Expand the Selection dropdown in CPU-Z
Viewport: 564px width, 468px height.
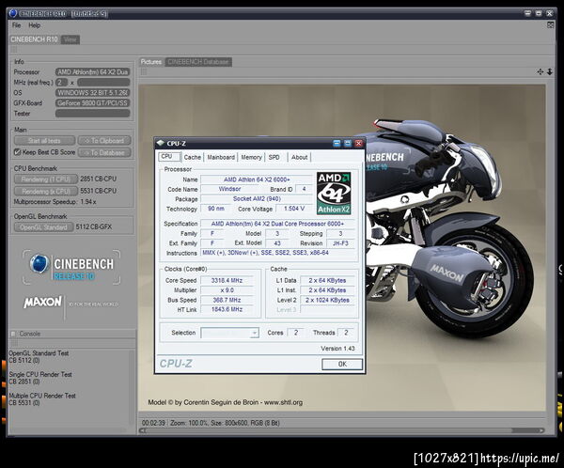255,333
